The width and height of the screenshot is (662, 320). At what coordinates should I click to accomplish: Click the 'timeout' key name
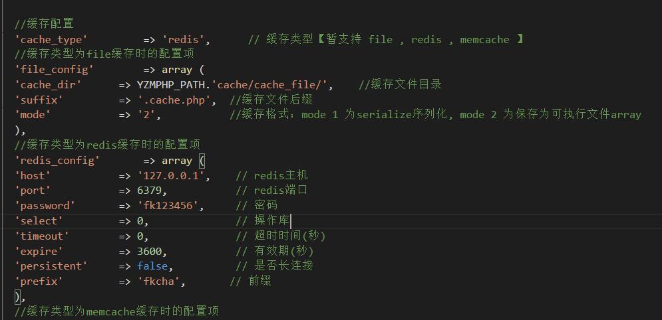coord(42,236)
